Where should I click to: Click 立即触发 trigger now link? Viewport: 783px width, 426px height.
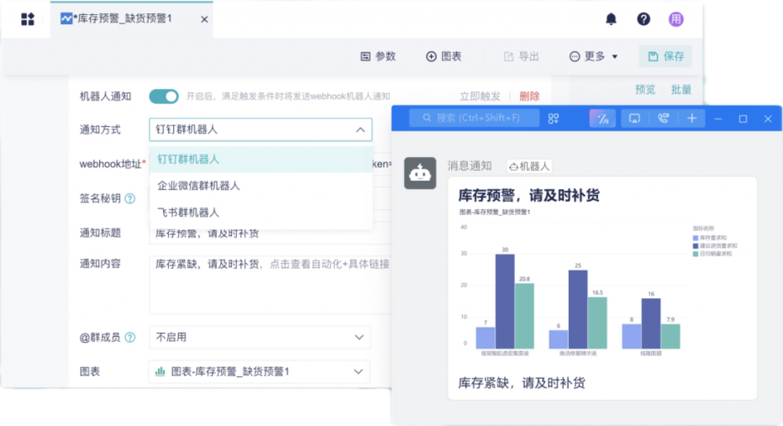480,97
